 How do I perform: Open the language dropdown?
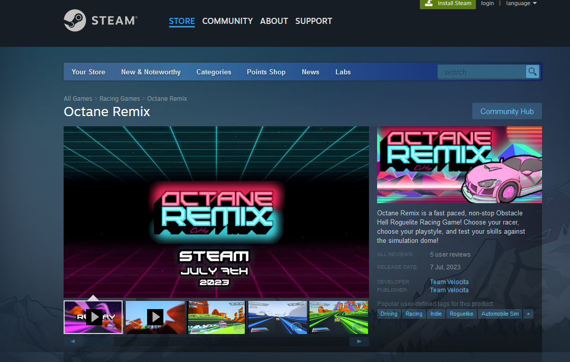point(521,3)
